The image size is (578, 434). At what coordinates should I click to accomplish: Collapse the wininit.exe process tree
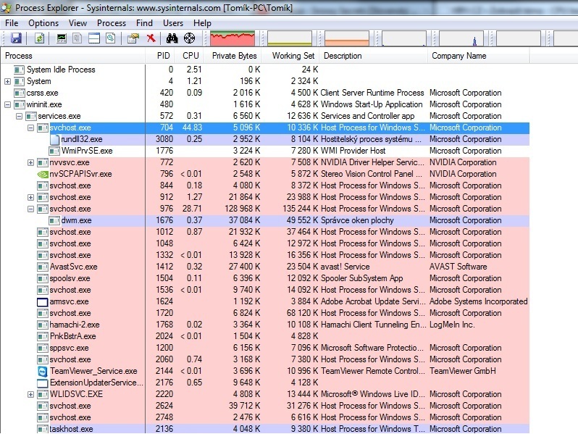pos(7,104)
